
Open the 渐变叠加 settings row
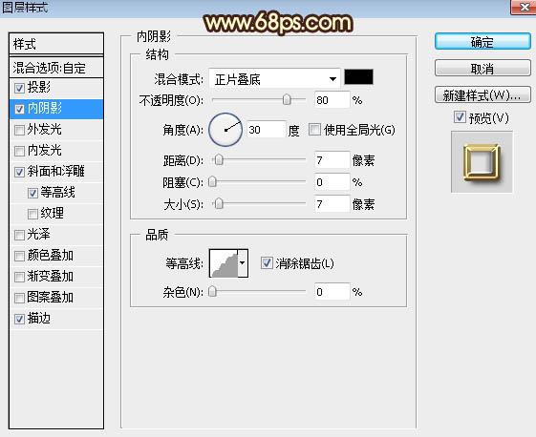[56, 277]
